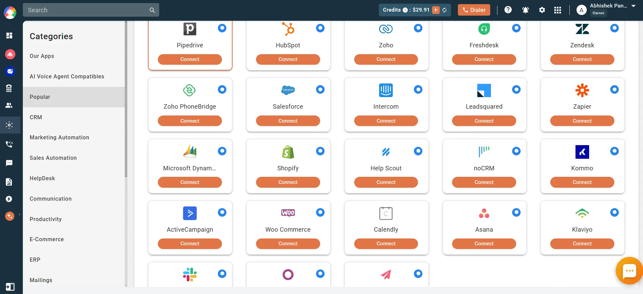
Task: Open the red robot AI agent icon
Action: [10, 54]
